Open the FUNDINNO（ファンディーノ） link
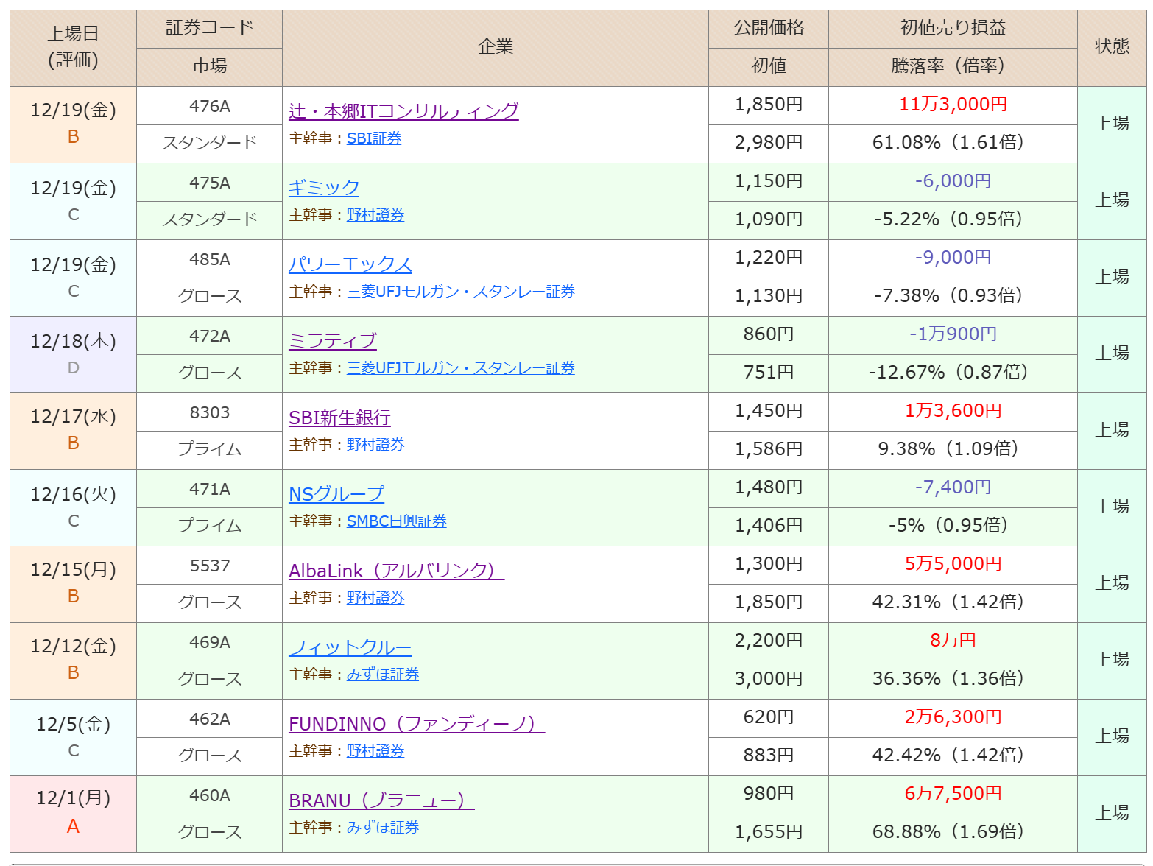Screen dimensions: 1153x866 tap(416, 724)
